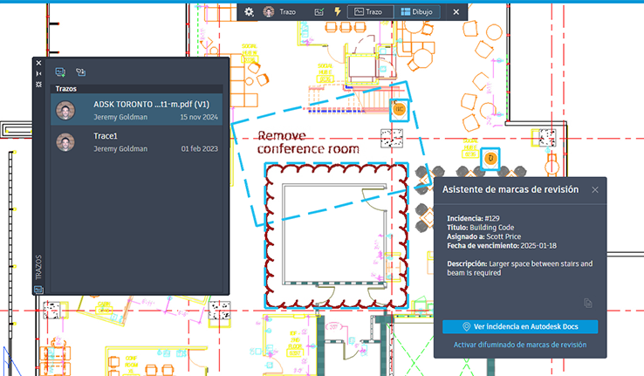Click the date 15 nov 2024
Viewport: 644px width, 376px height.
click(x=199, y=117)
